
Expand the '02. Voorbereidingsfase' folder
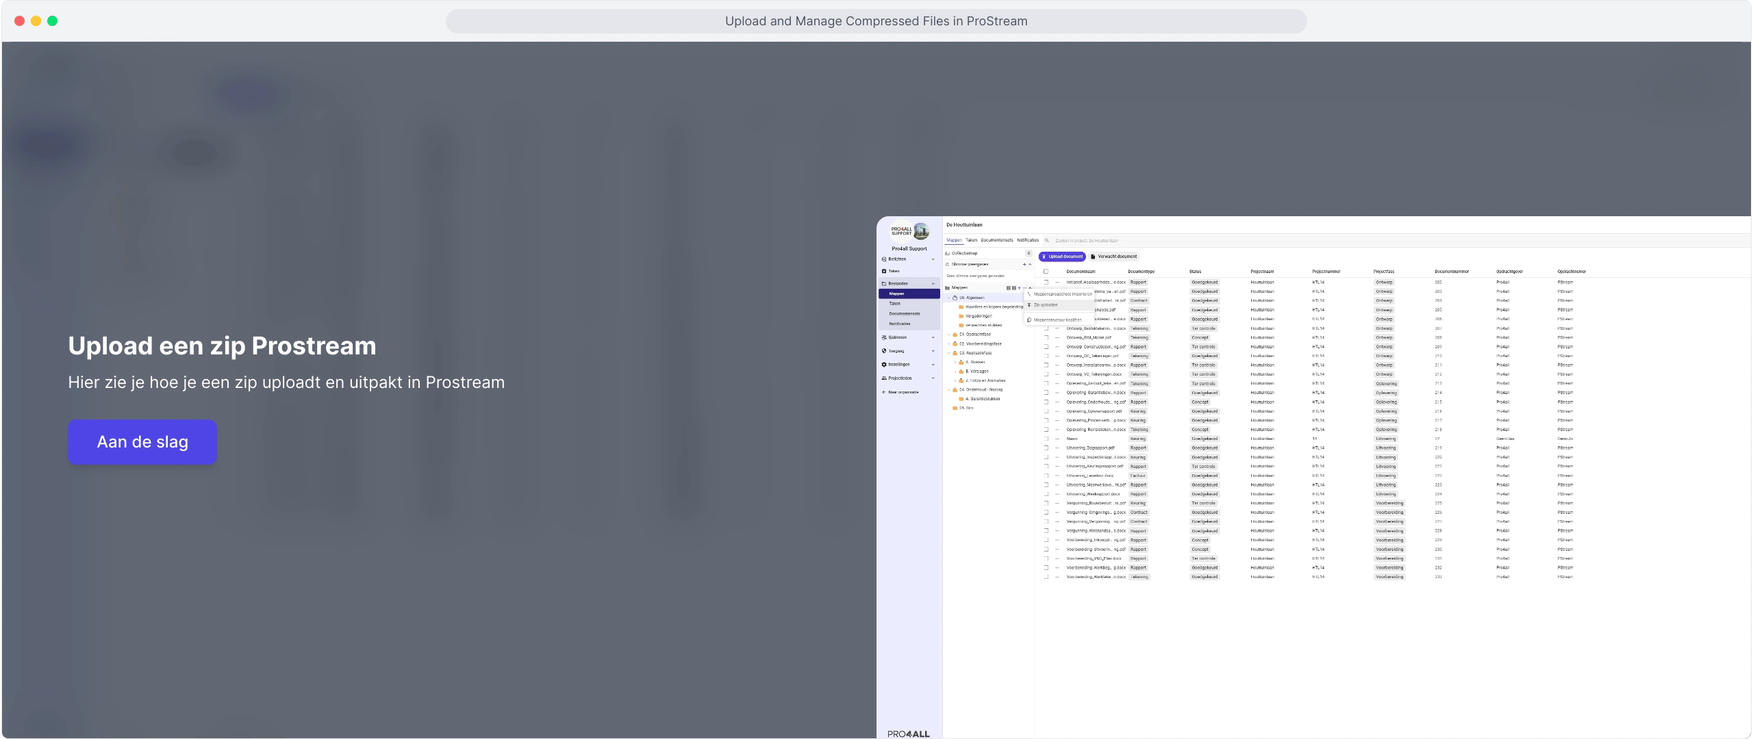[x=949, y=344]
